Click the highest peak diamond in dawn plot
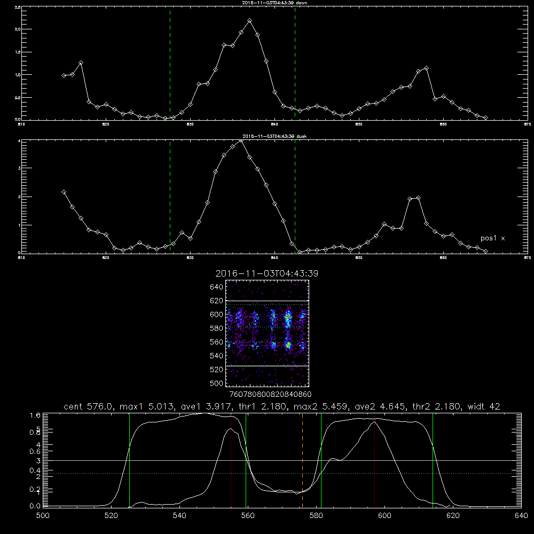534x534 pixels. tap(249, 21)
